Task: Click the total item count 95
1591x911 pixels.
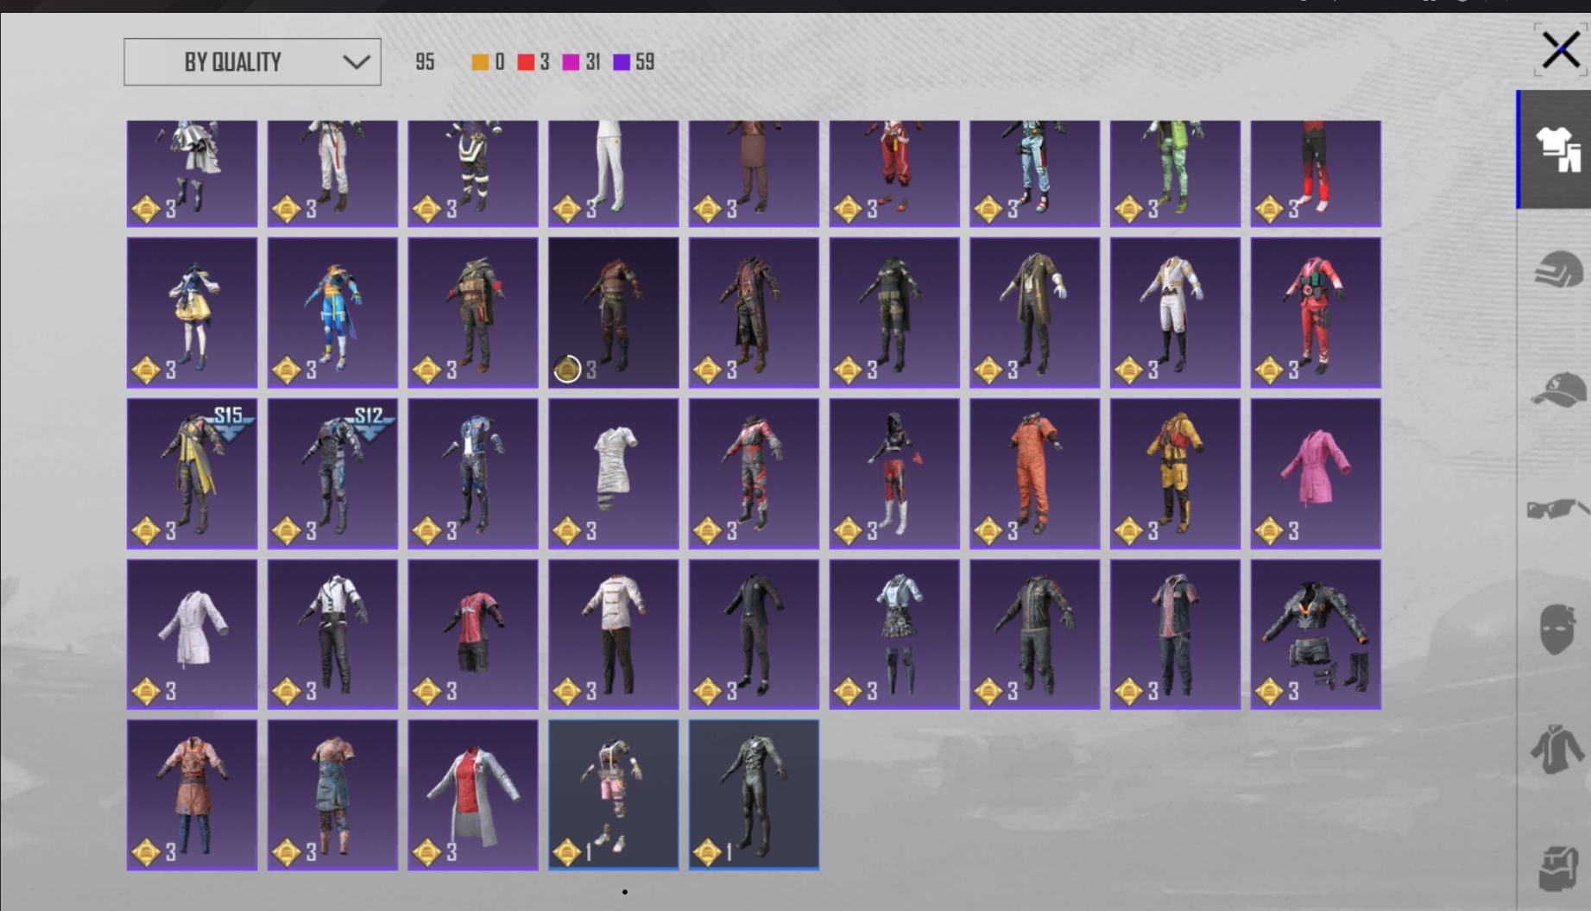Action: [425, 62]
